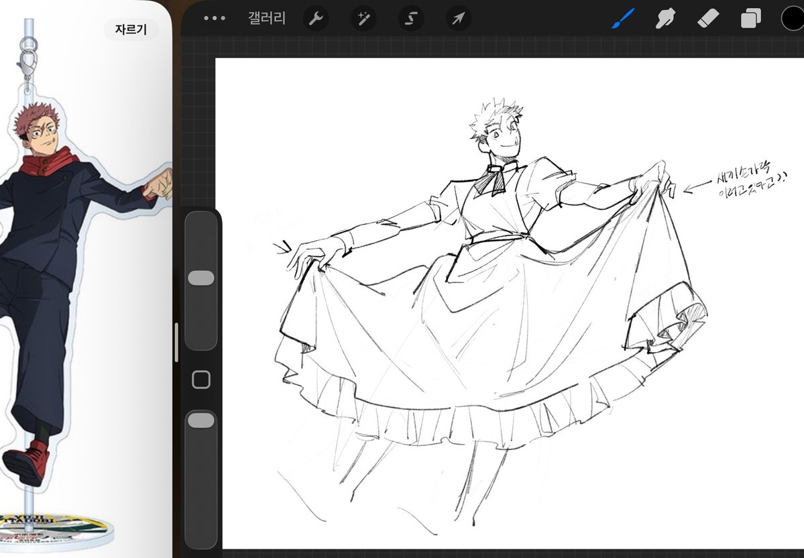This screenshot has height=558, width=804.
Task: Open the Layers panel
Action: (x=750, y=19)
